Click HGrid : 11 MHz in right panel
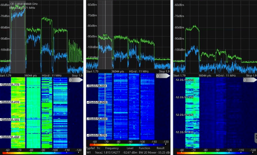 pos(226,76)
